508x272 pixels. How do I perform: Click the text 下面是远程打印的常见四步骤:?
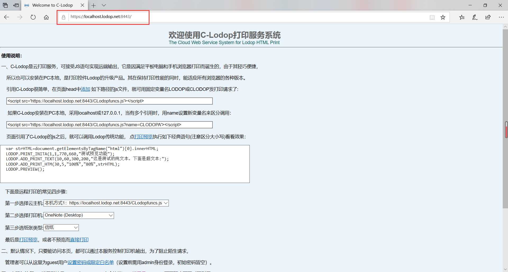(x=36, y=192)
